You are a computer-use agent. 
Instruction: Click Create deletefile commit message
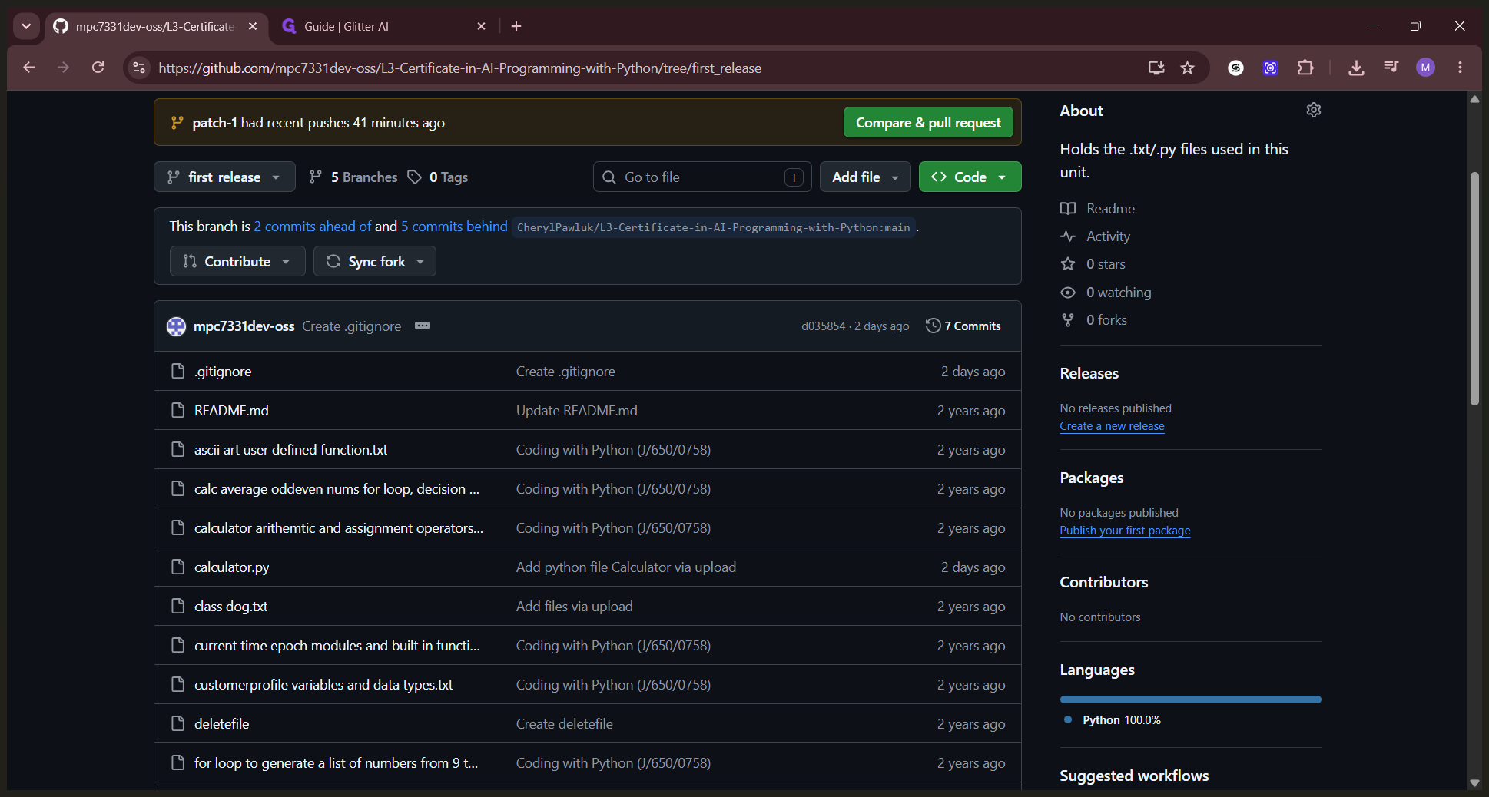coord(564,723)
